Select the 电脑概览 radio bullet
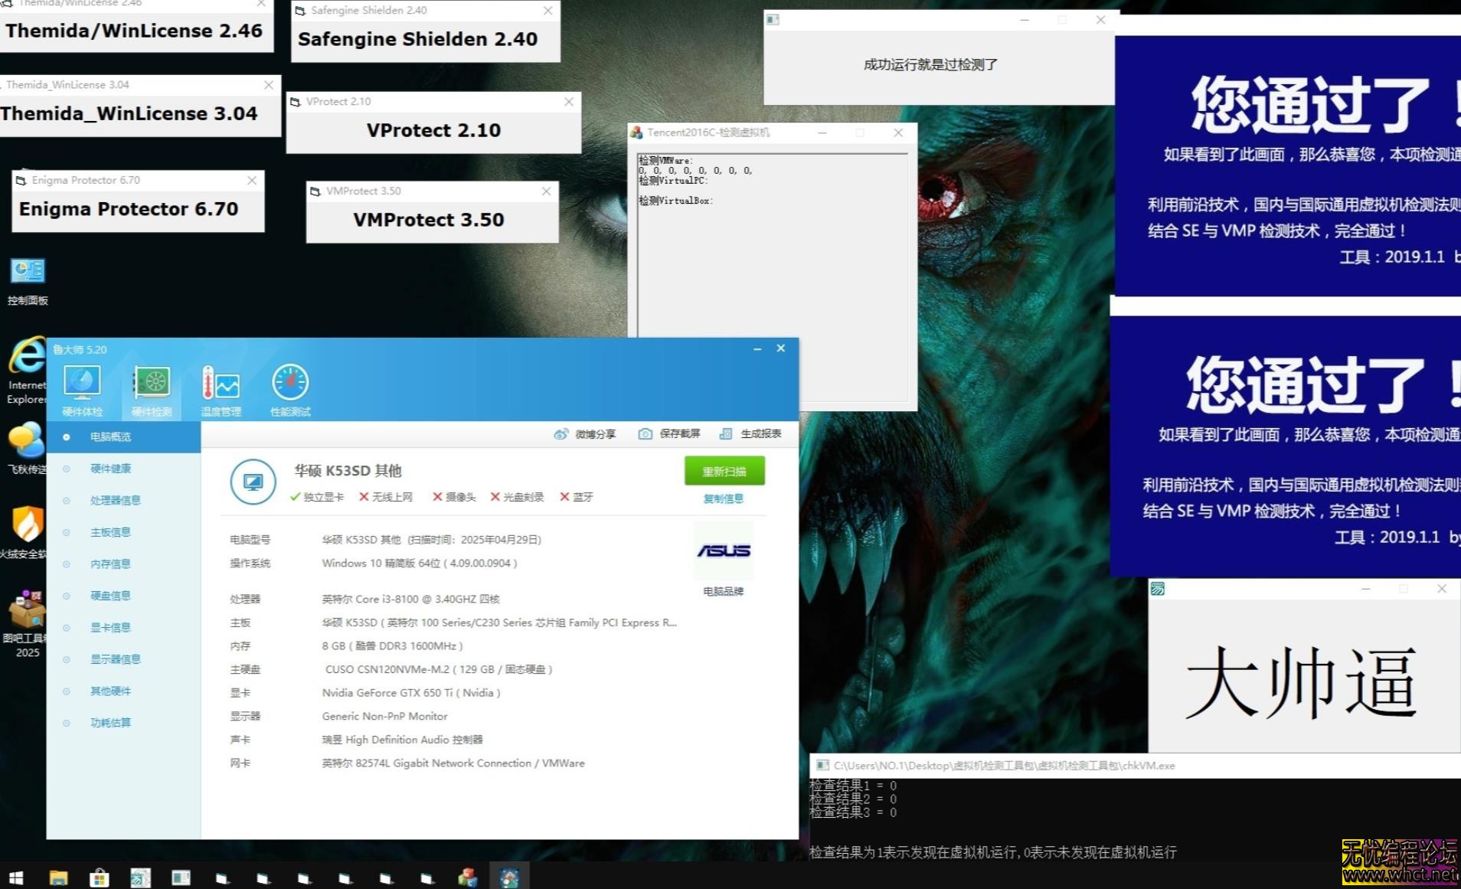The image size is (1461, 889). [x=67, y=436]
